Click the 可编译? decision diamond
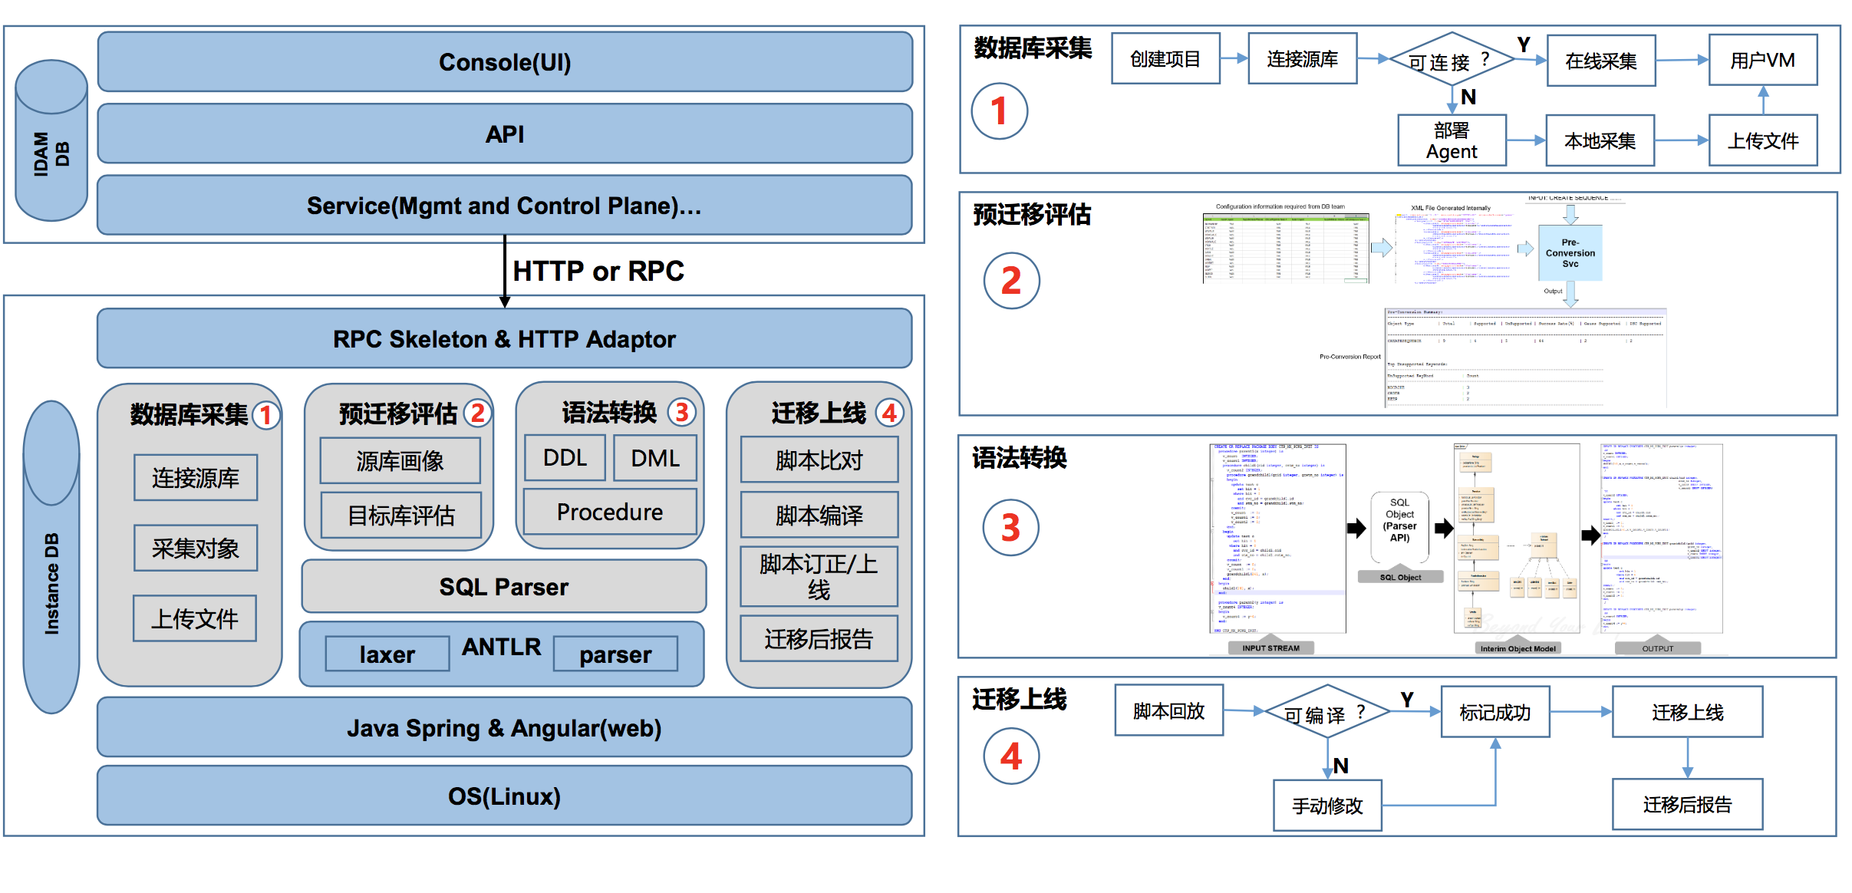Viewport: 1852px width, 893px height. point(1326,713)
